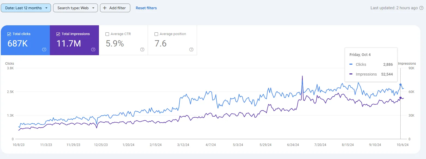Click the Add filter button
This screenshot has height=159, width=426.
click(x=115, y=8)
